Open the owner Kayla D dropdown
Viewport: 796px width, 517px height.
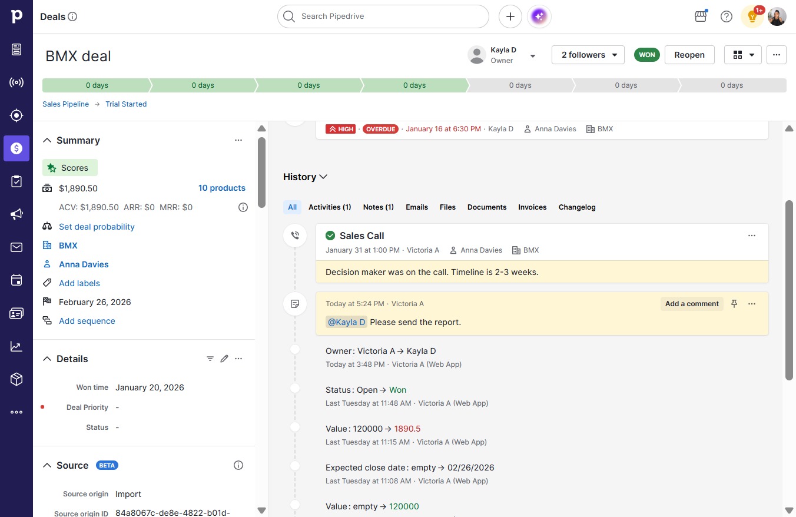click(533, 56)
